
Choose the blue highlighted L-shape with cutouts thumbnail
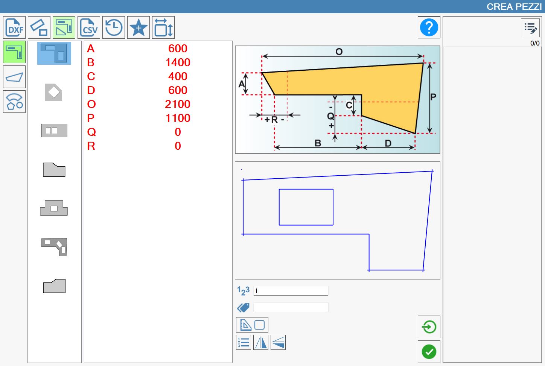coord(54,53)
